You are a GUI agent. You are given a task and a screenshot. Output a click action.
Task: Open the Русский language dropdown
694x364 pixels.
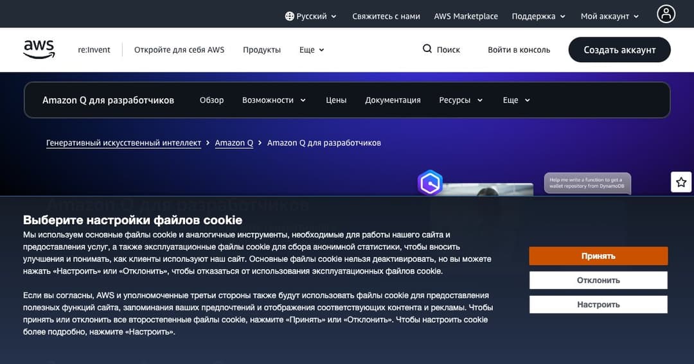[311, 16]
